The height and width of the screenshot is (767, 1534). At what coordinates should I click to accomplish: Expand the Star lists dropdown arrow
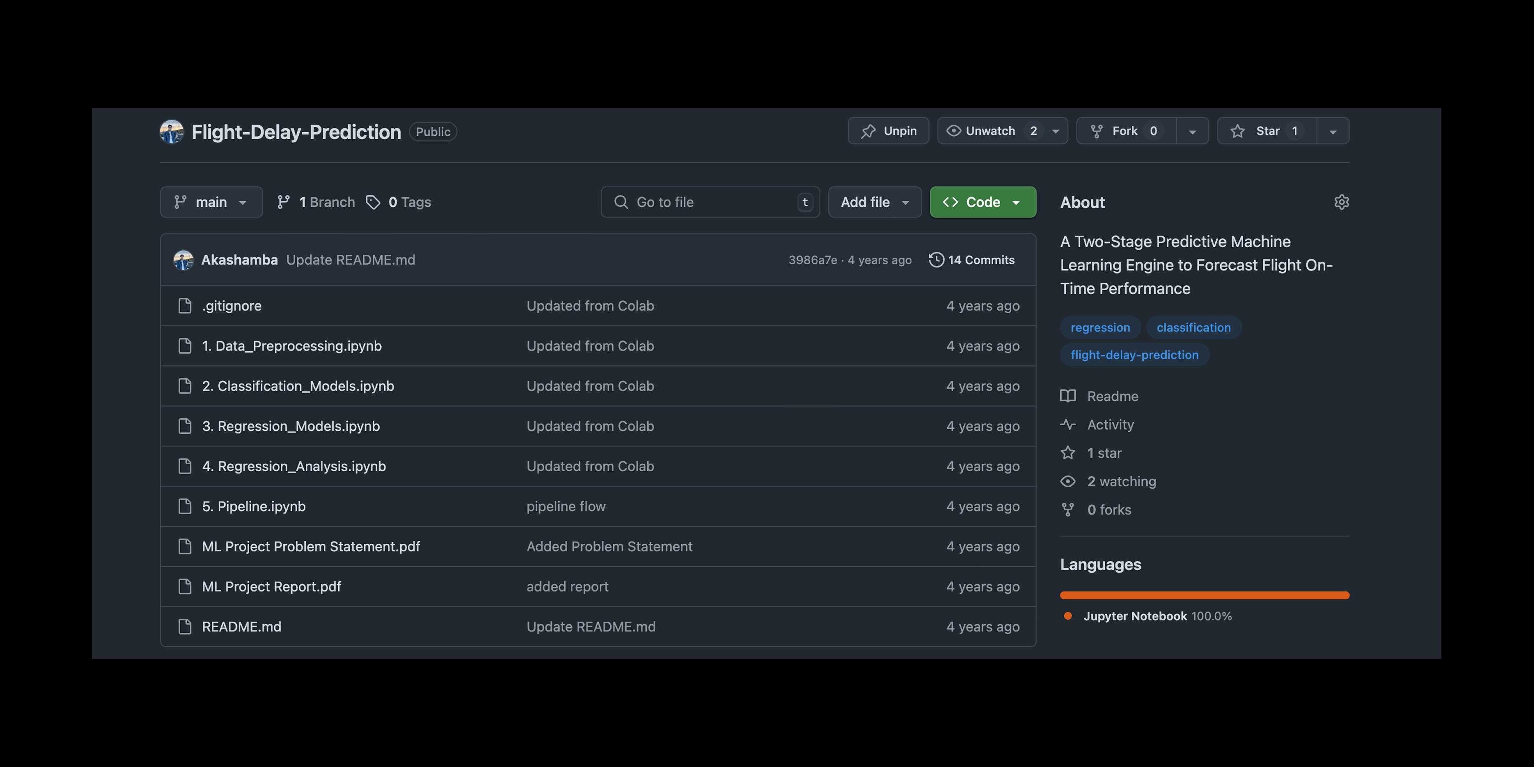(x=1333, y=131)
